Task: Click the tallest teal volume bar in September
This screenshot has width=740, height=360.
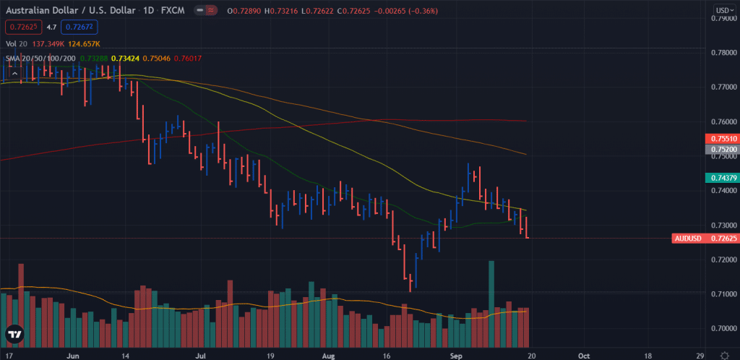Action: pos(491,304)
